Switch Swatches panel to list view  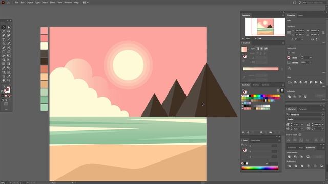pyautogui.click(x=278, y=90)
